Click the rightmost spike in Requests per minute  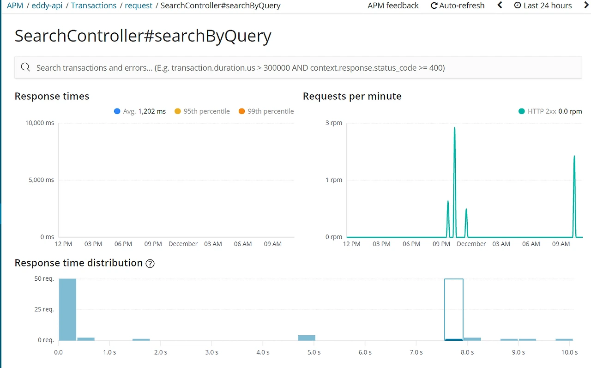click(574, 196)
